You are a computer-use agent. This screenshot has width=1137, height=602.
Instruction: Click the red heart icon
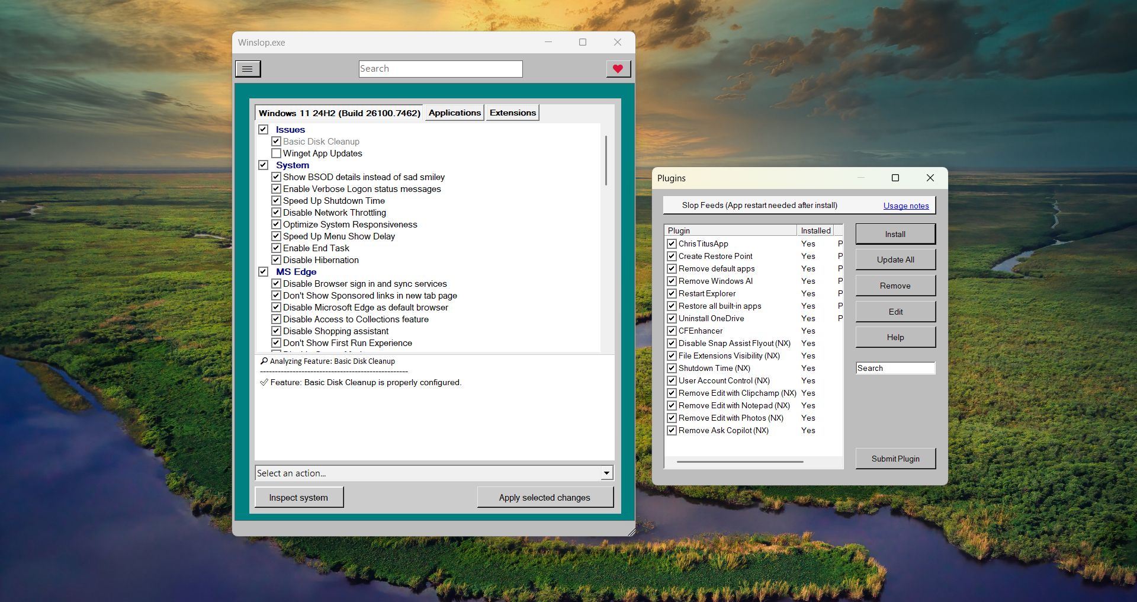(618, 69)
